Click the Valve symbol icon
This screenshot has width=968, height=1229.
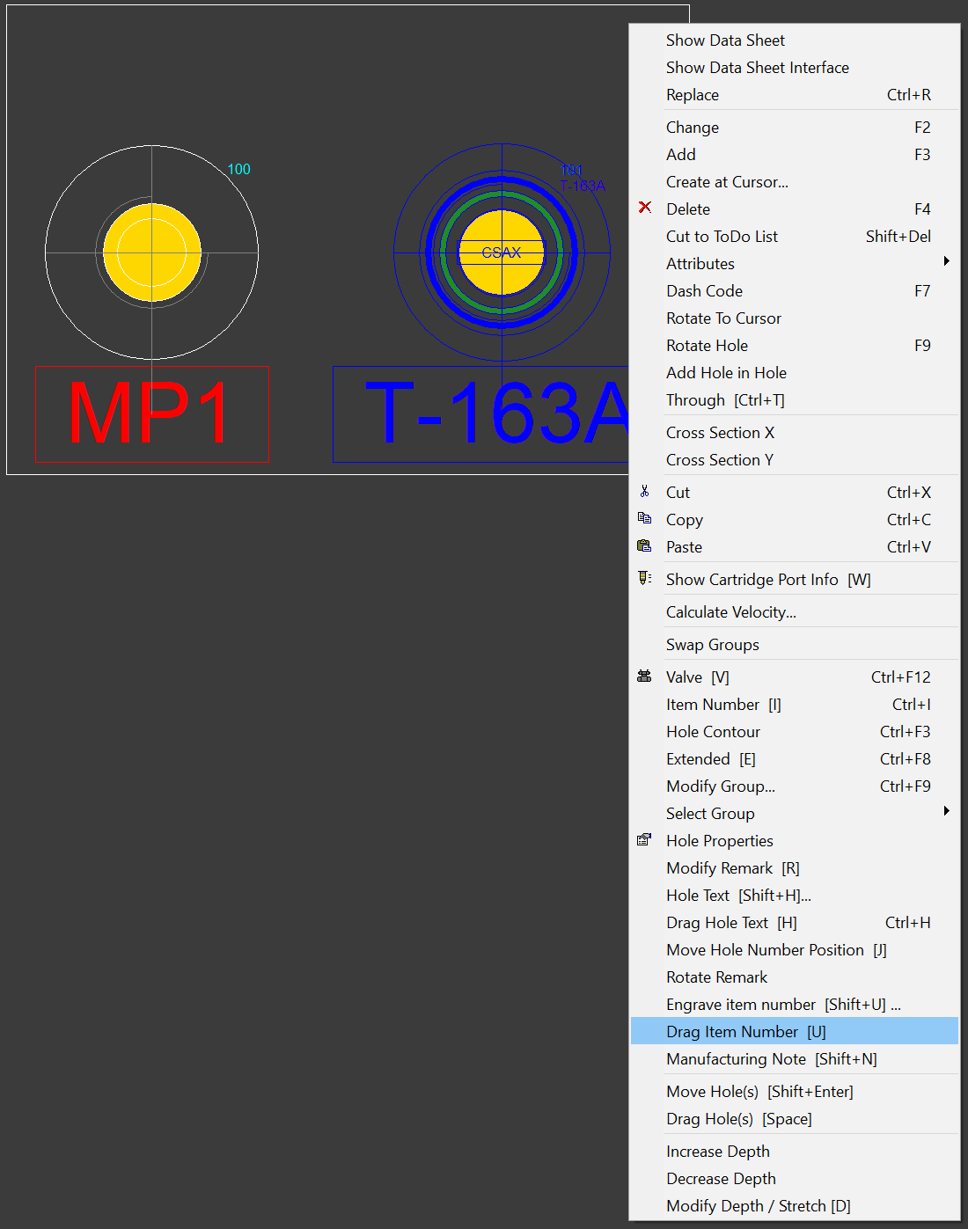(x=644, y=676)
